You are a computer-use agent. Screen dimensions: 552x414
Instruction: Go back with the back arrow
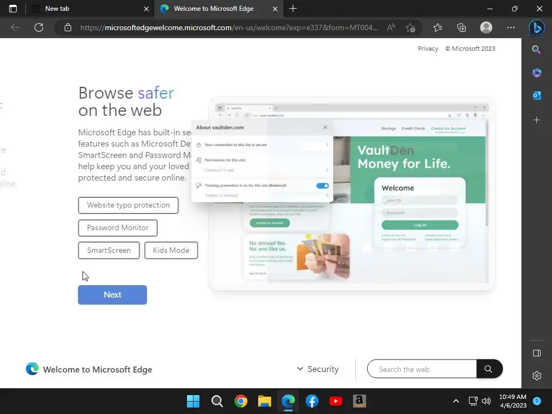point(15,27)
